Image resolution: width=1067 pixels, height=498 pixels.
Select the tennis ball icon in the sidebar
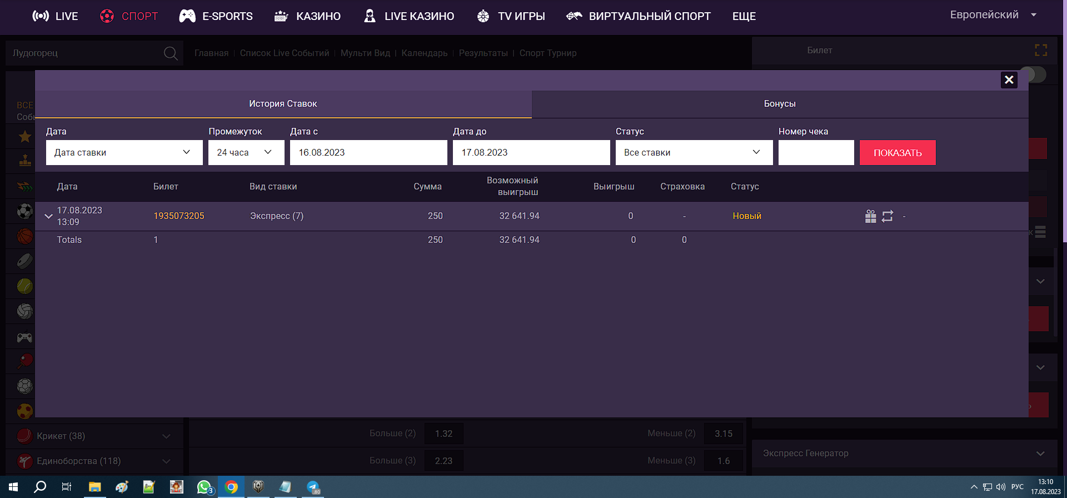[x=24, y=286]
